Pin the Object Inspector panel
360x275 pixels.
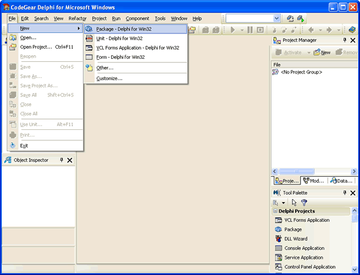pos(61,160)
